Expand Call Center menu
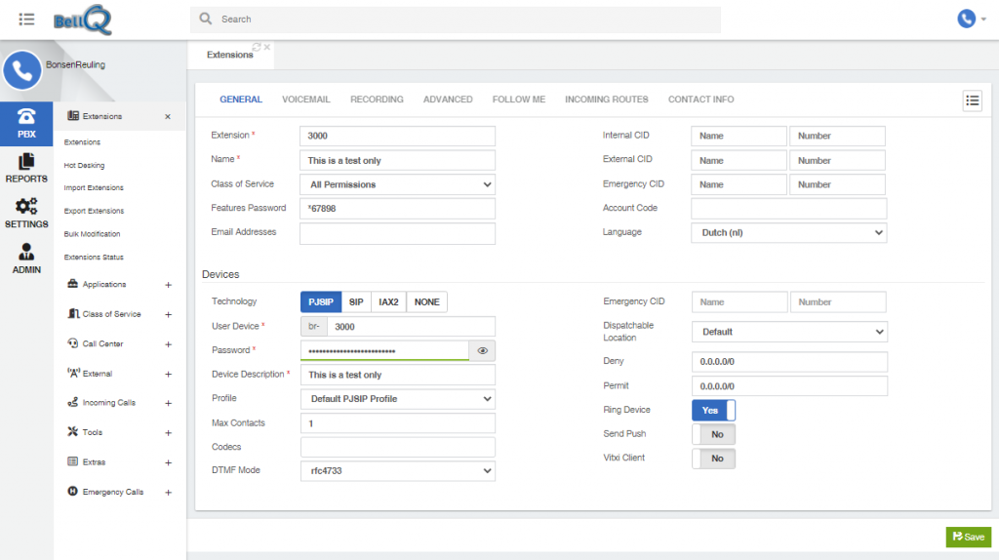This screenshot has height=560, width=999. coord(168,344)
